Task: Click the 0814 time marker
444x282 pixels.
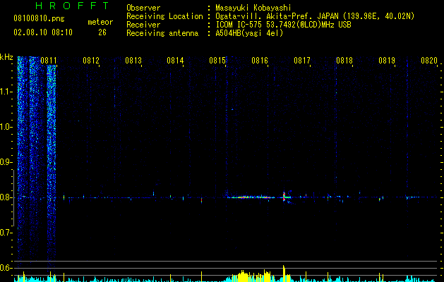Action: (x=175, y=61)
